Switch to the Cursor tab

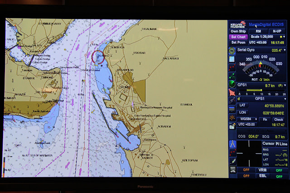pos(268,144)
